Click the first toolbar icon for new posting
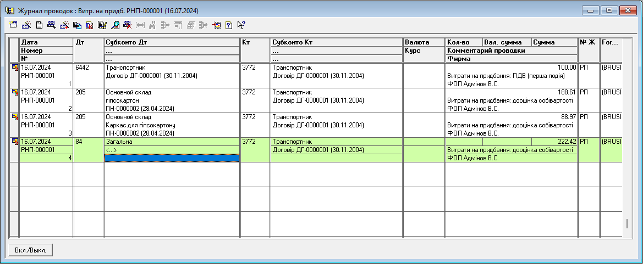Screen dimensions: 643x264 14,25
